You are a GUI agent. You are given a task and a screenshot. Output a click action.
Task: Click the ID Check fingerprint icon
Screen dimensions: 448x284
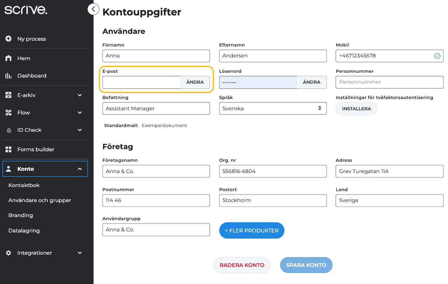9,130
